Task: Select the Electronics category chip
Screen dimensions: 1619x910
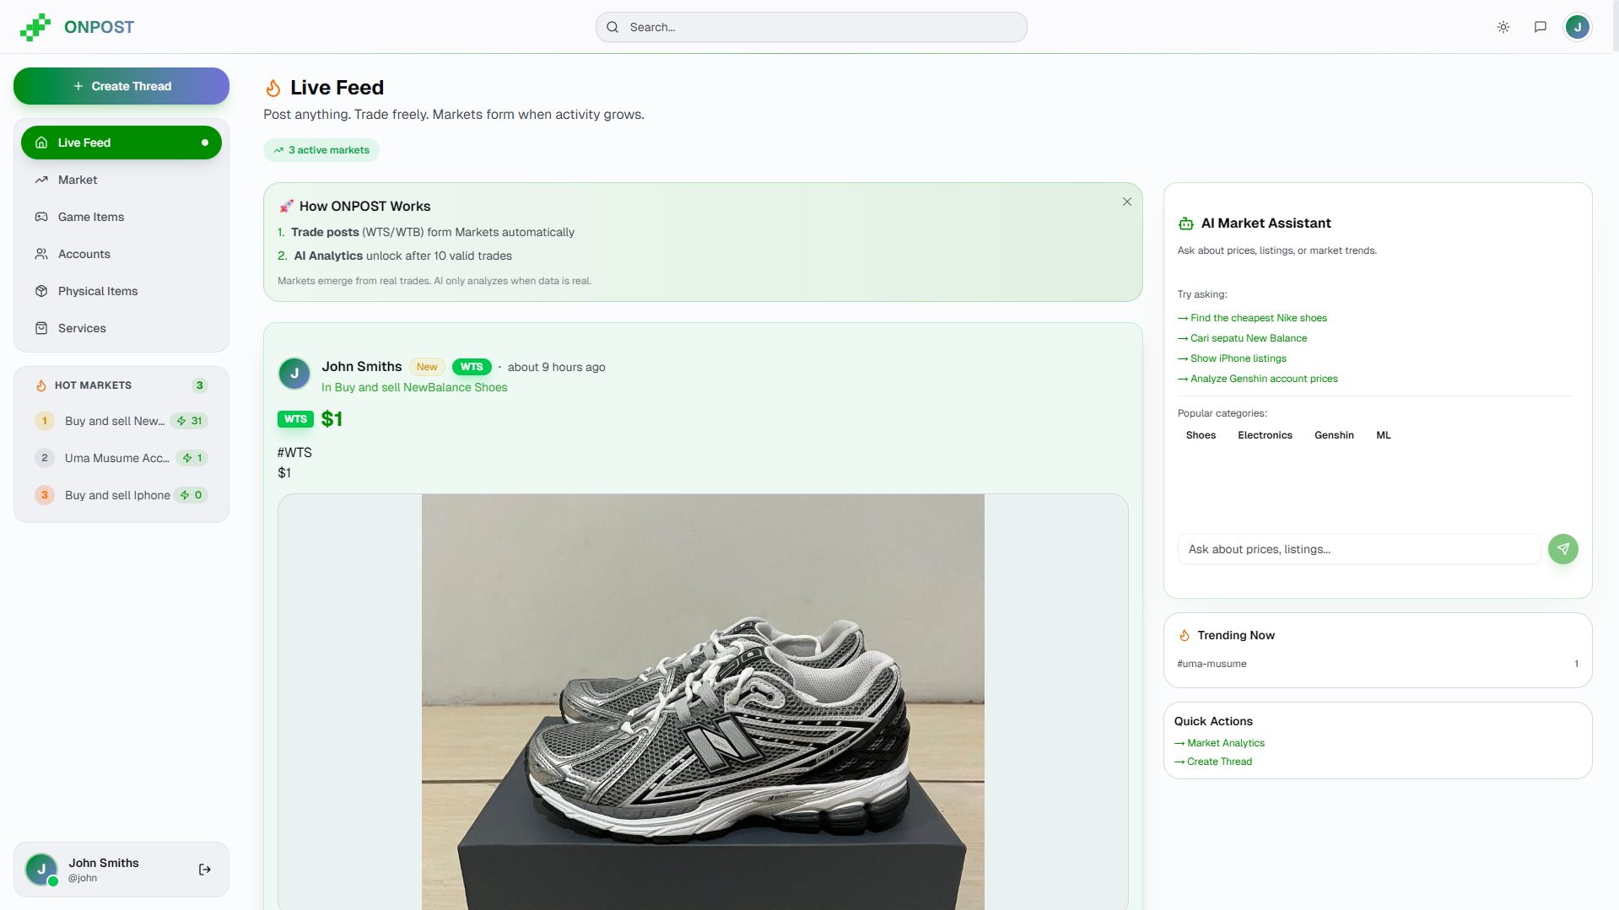Action: click(1265, 435)
